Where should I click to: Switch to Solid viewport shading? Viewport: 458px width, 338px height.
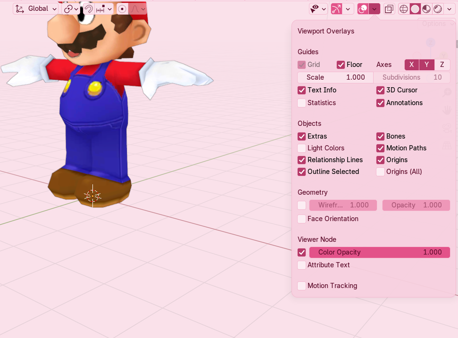point(415,9)
